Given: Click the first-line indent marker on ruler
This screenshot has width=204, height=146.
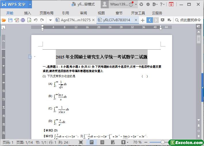Looking at the screenshot, I should [x=42, y=26].
